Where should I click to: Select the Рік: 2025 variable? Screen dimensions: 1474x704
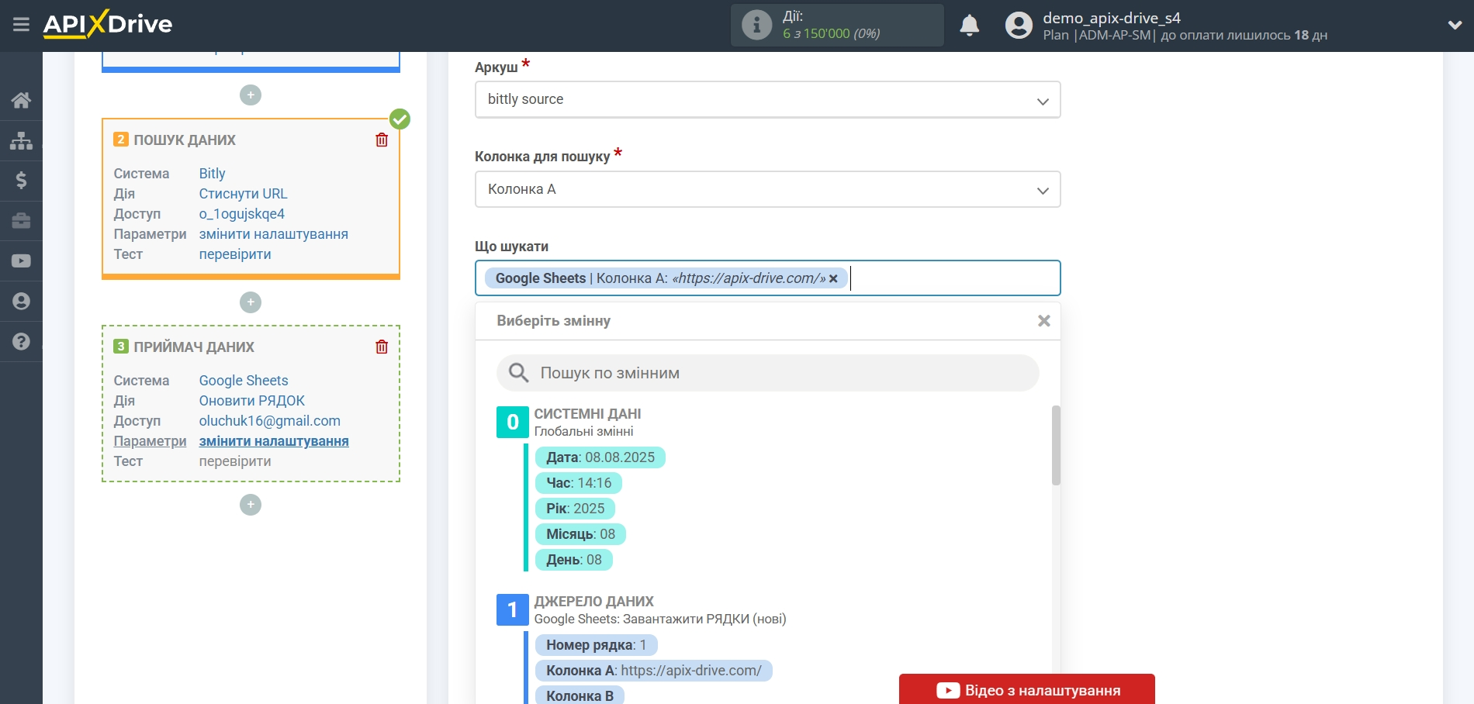(575, 509)
